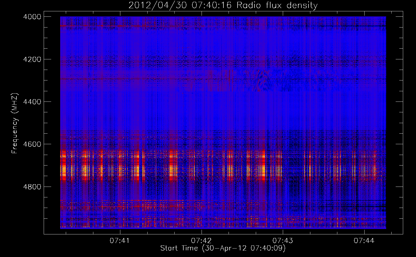This screenshot has width=416, height=257.
Task: Select the 4400 frequency tick label
Action: click(32, 102)
